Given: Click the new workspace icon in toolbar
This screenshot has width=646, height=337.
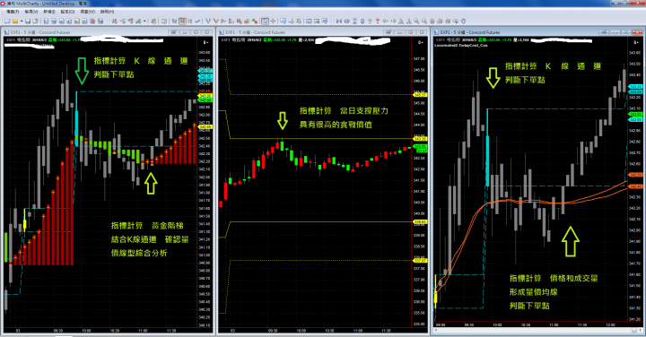Looking at the screenshot, I should click(x=7, y=21).
